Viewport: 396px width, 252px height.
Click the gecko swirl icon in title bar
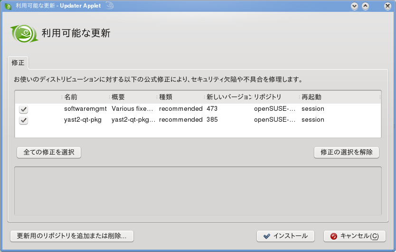pos(110,5)
